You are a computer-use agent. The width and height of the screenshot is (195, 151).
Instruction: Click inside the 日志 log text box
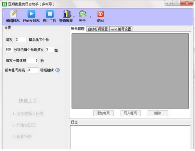point(130,137)
